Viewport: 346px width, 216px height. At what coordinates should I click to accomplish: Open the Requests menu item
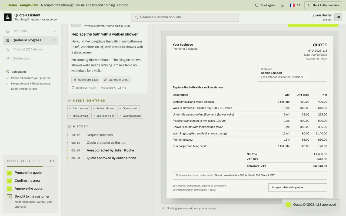point(31,31)
